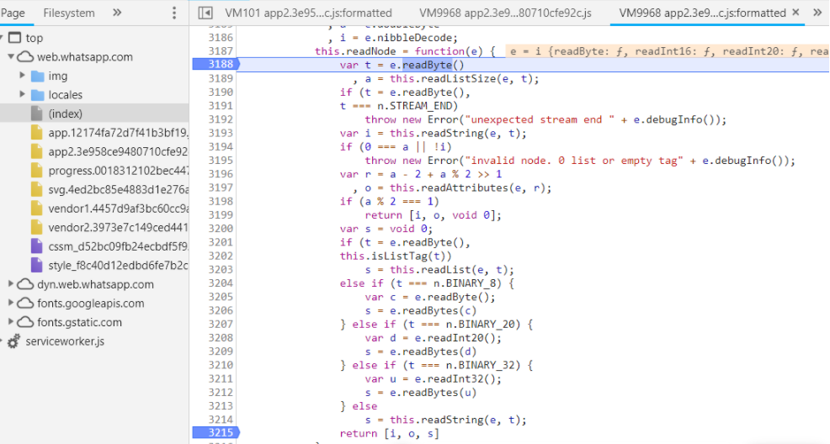This screenshot has width=830, height=444.
Task: Click the cloud icon next to web.whatsapp.com
Action: (x=25, y=57)
